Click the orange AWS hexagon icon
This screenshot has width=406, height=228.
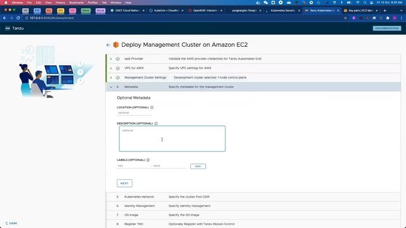[115, 45]
